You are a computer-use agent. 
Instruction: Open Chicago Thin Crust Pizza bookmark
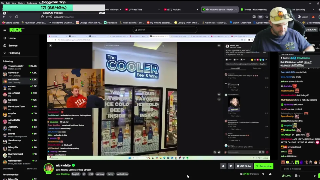[x=89, y=23]
